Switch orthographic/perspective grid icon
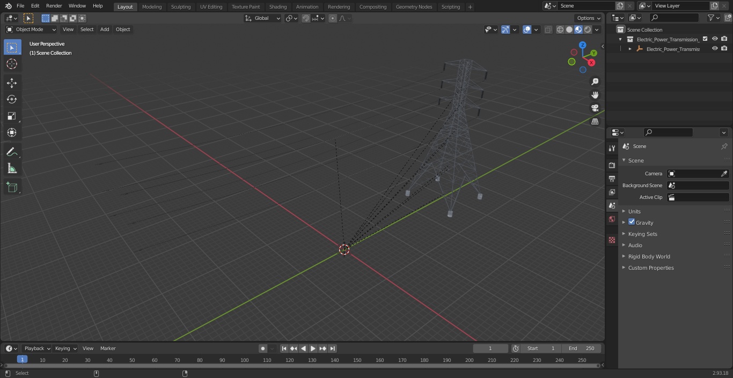Viewport: 733px width, 378px height. (x=595, y=122)
